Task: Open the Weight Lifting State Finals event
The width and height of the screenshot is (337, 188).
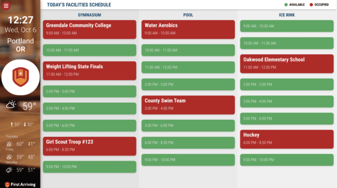Action: pyautogui.click(x=90, y=70)
